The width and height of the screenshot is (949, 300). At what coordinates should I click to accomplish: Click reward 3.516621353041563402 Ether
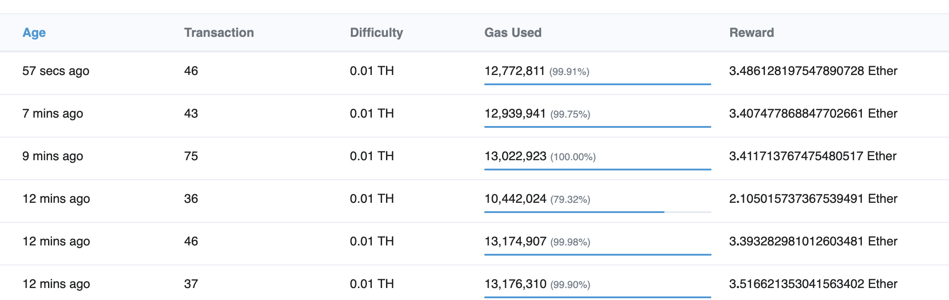click(813, 284)
